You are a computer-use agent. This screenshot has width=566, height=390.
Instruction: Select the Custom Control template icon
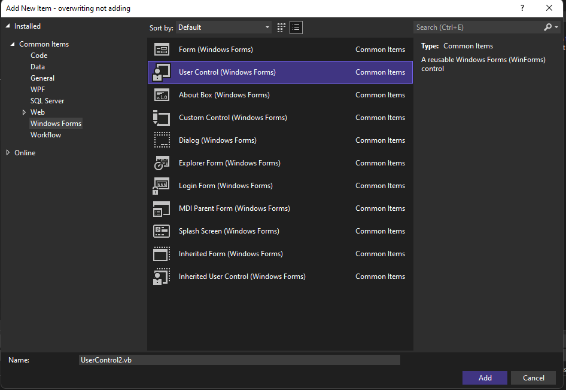click(x=162, y=117)
